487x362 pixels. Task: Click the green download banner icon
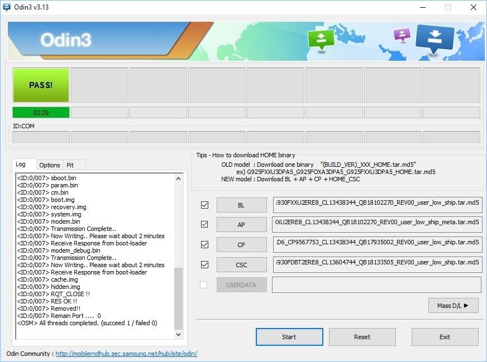[321, 39]
